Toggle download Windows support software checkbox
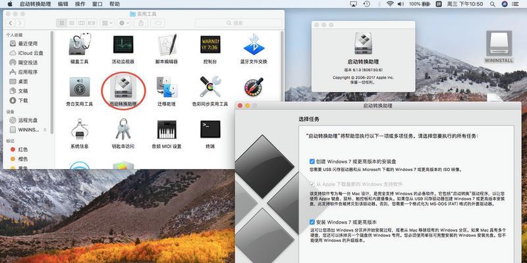 click(312, 184)
